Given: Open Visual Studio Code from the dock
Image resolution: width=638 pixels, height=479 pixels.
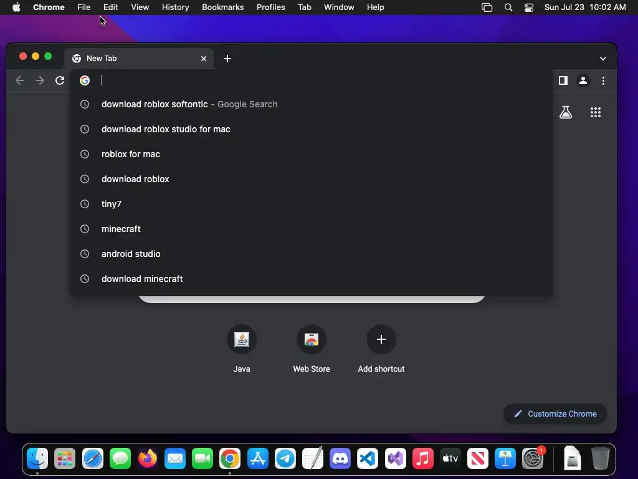Looking at the screenshot, I should tap(368, 458).
